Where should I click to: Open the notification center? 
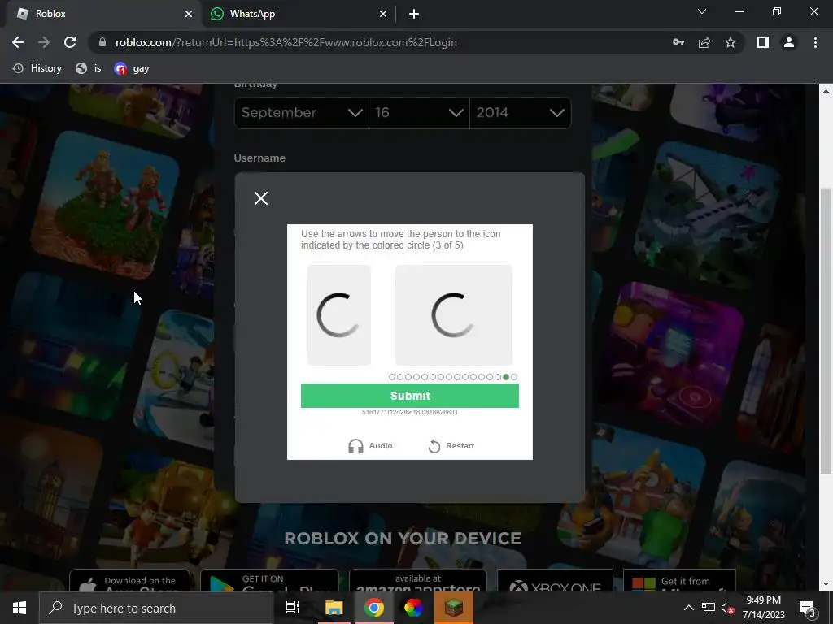click(808, 608)
